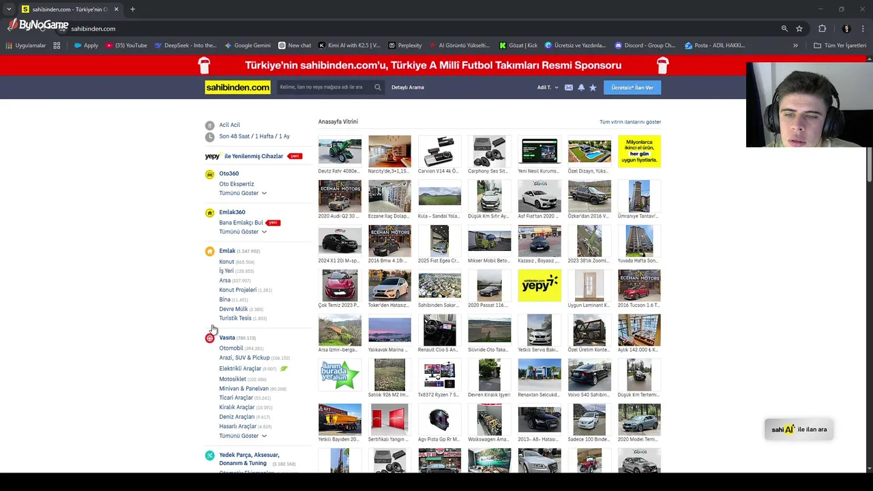This screenshot has height=491, width=873.
Task: Click the Oto360 category icon
Action: point(209,174)
